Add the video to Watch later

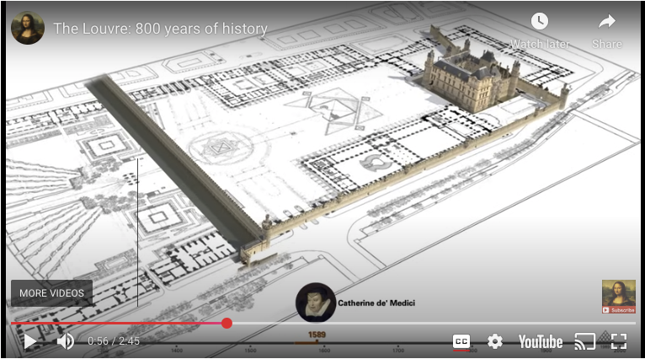coord(540,29)
